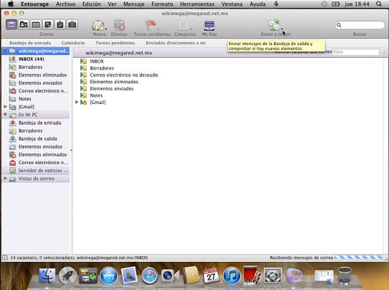Click Tareas pendientes in favorites bar
389x290 pixels.
115,43
